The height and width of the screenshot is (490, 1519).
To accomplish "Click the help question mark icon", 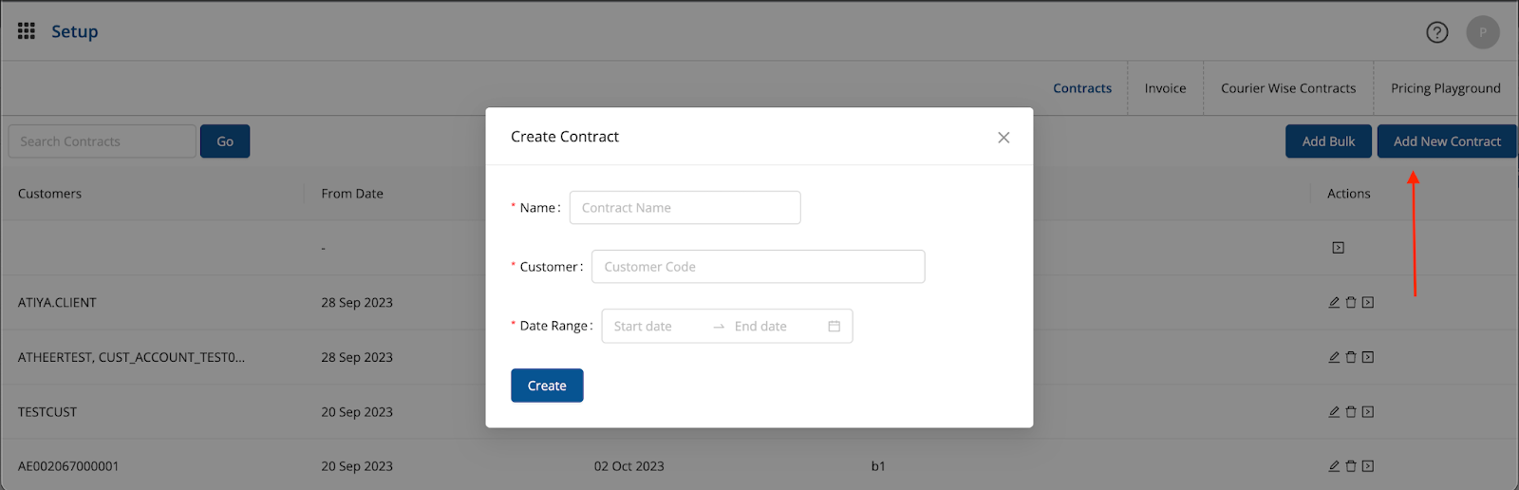I will click(x=1436, y=32).
